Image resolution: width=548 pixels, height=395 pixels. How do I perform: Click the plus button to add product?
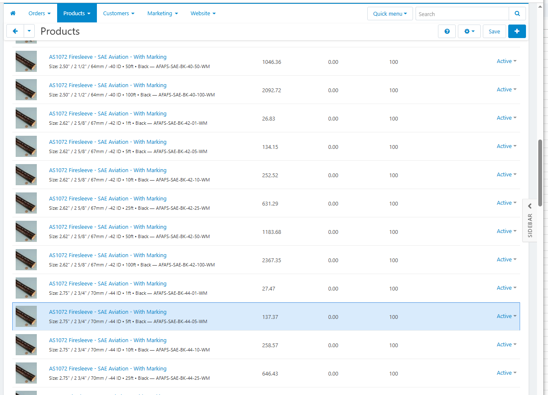(x=517, y=31)
